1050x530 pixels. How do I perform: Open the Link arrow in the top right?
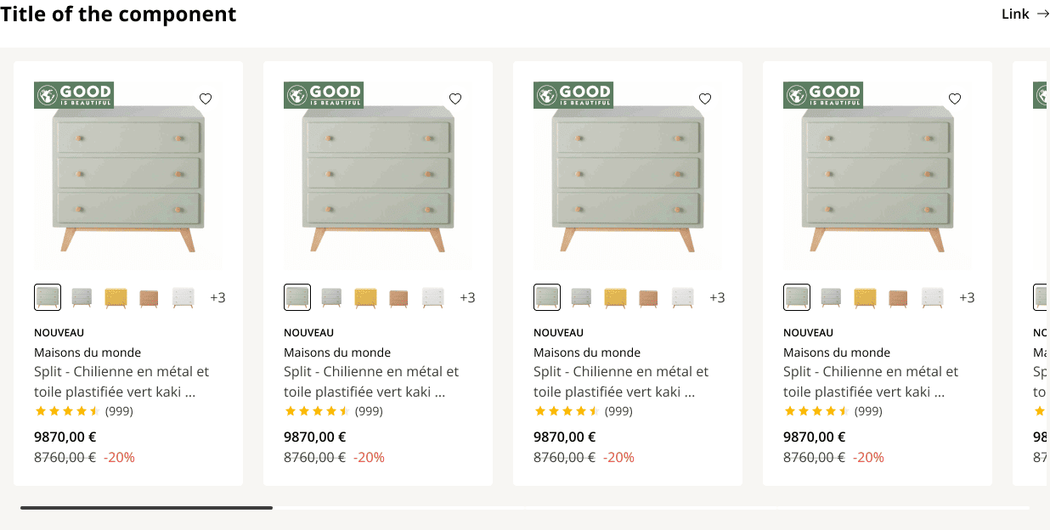[x=1025, y=14]
